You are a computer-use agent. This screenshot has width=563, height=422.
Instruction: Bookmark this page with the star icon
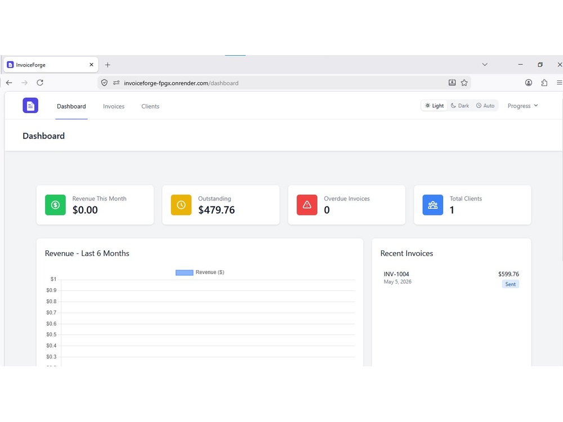click(464, 83)
